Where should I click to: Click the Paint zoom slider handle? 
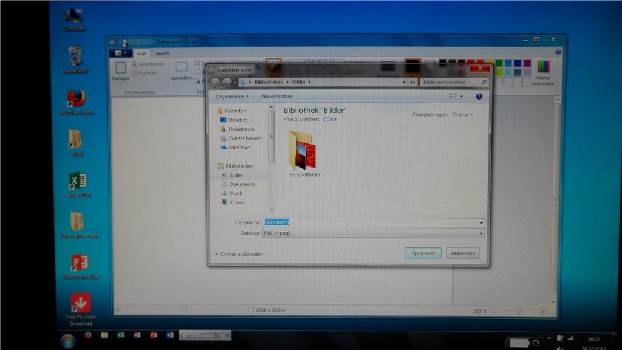tap(518, 311)
